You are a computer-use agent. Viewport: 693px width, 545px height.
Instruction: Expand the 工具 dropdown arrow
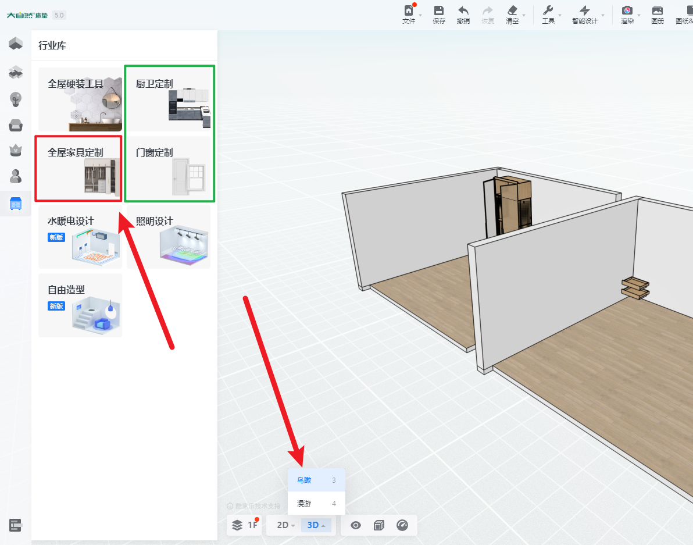559,16
